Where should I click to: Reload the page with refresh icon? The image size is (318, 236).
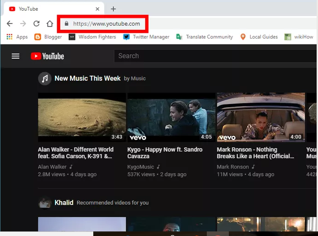tap(36, 24)
